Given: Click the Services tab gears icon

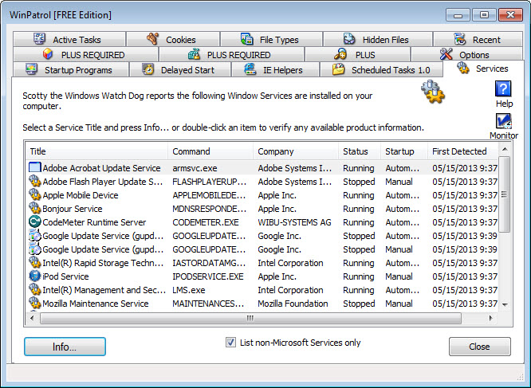Looking at the screenshot, I should click(x=463, y=68).
